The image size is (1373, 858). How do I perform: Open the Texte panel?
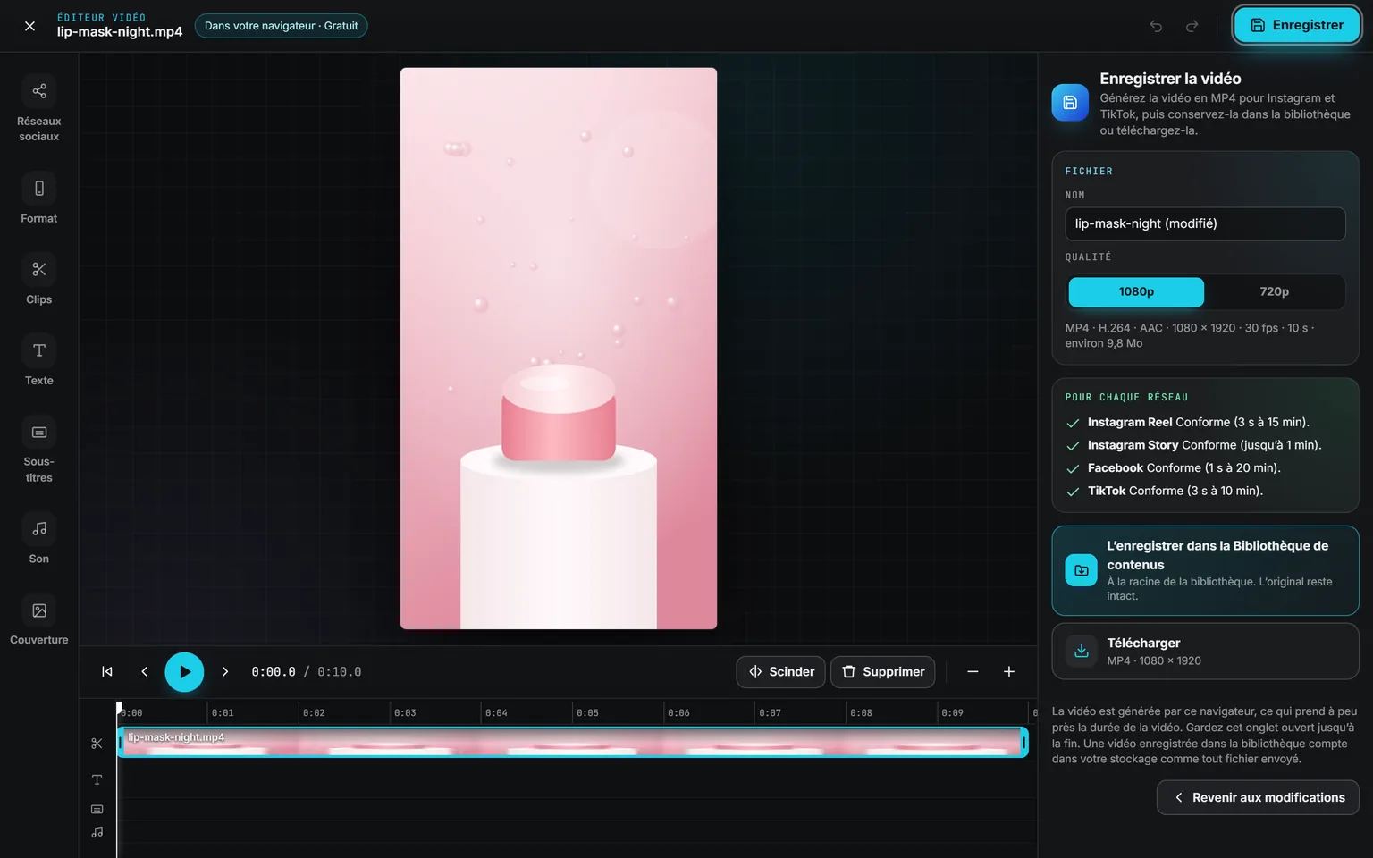pos(39,361)
